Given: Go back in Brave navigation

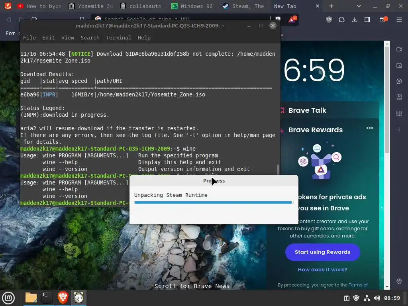Looking at the screenshot, I should coord(9,19).
